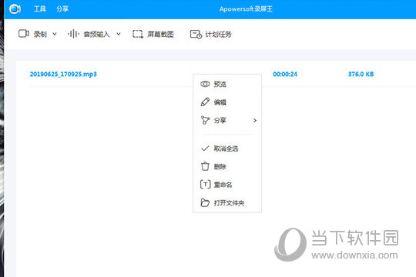Click the 屏幕截图 selection icon
The image size is (416, 277).
138,34
